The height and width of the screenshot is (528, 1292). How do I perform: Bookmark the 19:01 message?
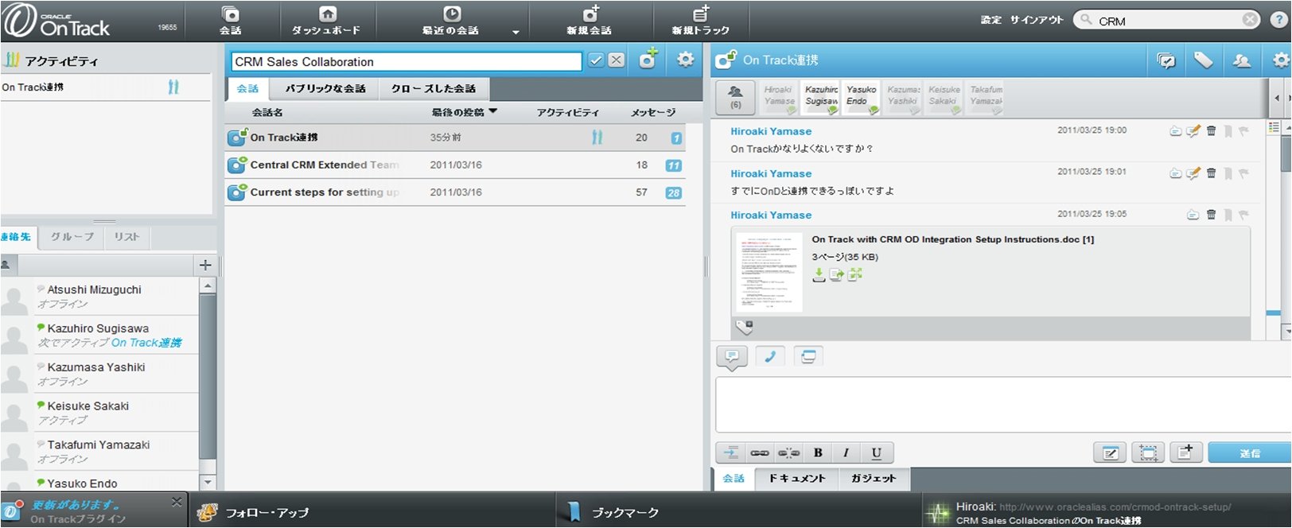(x=1228, y=173)
